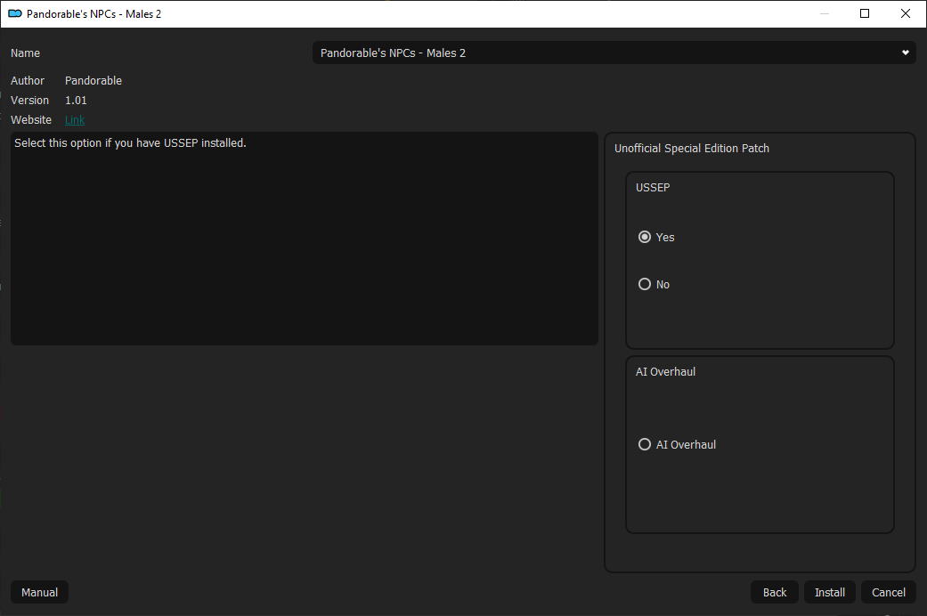
Task: Minimize the installer window
Action: pyautogui.click(x=824, y=13)
